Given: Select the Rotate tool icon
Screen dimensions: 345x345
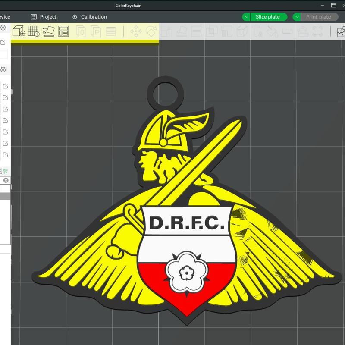Looking at the screenshot, I should pos(151,31).
